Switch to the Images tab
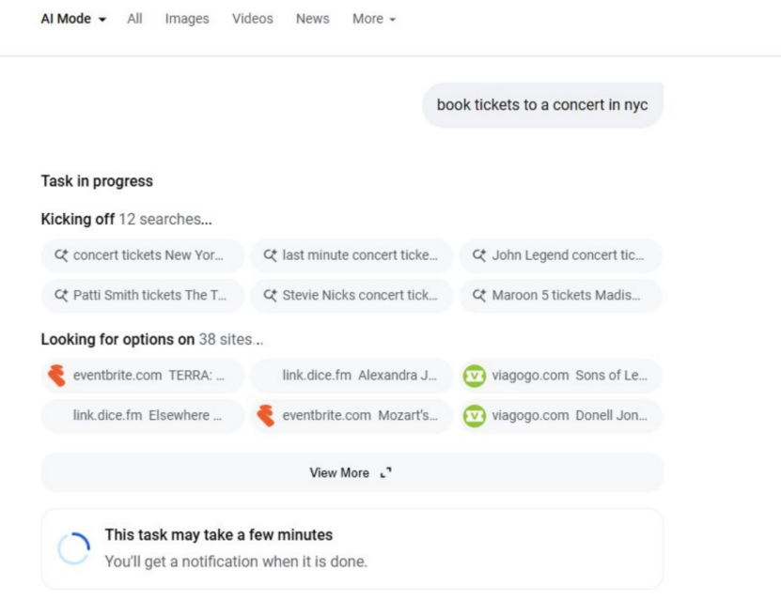 click(x=187, y=19)
